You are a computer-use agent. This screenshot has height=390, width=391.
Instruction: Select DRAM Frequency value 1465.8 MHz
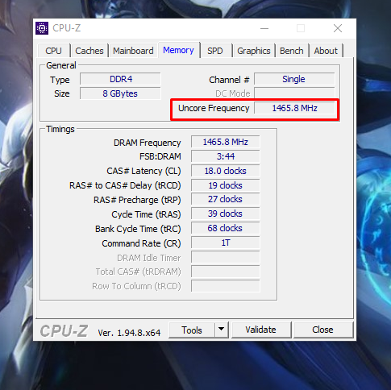coord(225,142)
